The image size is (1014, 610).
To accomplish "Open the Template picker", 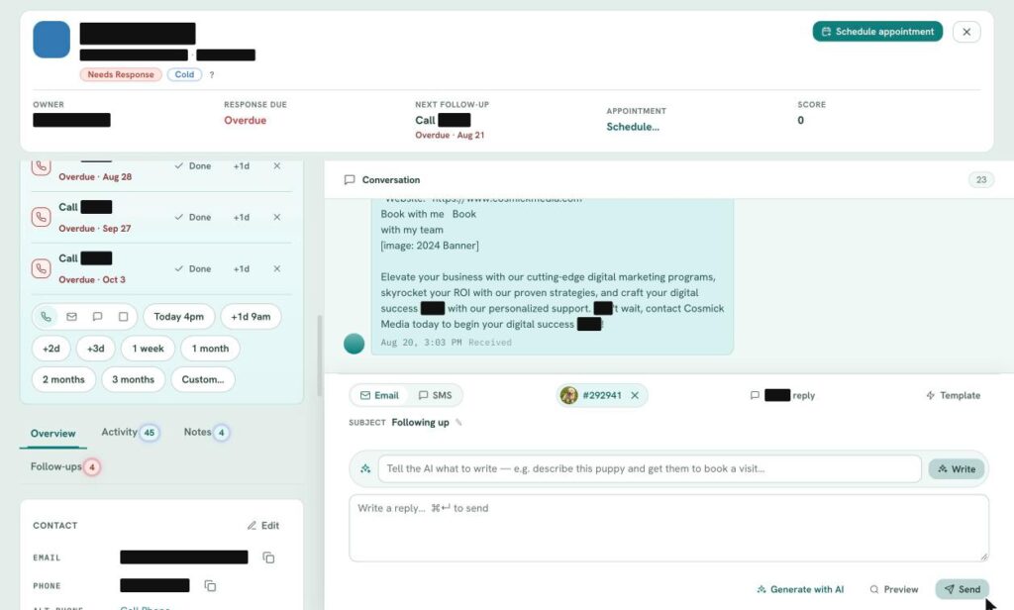I will pyautogui.click(x=954, y=395).
